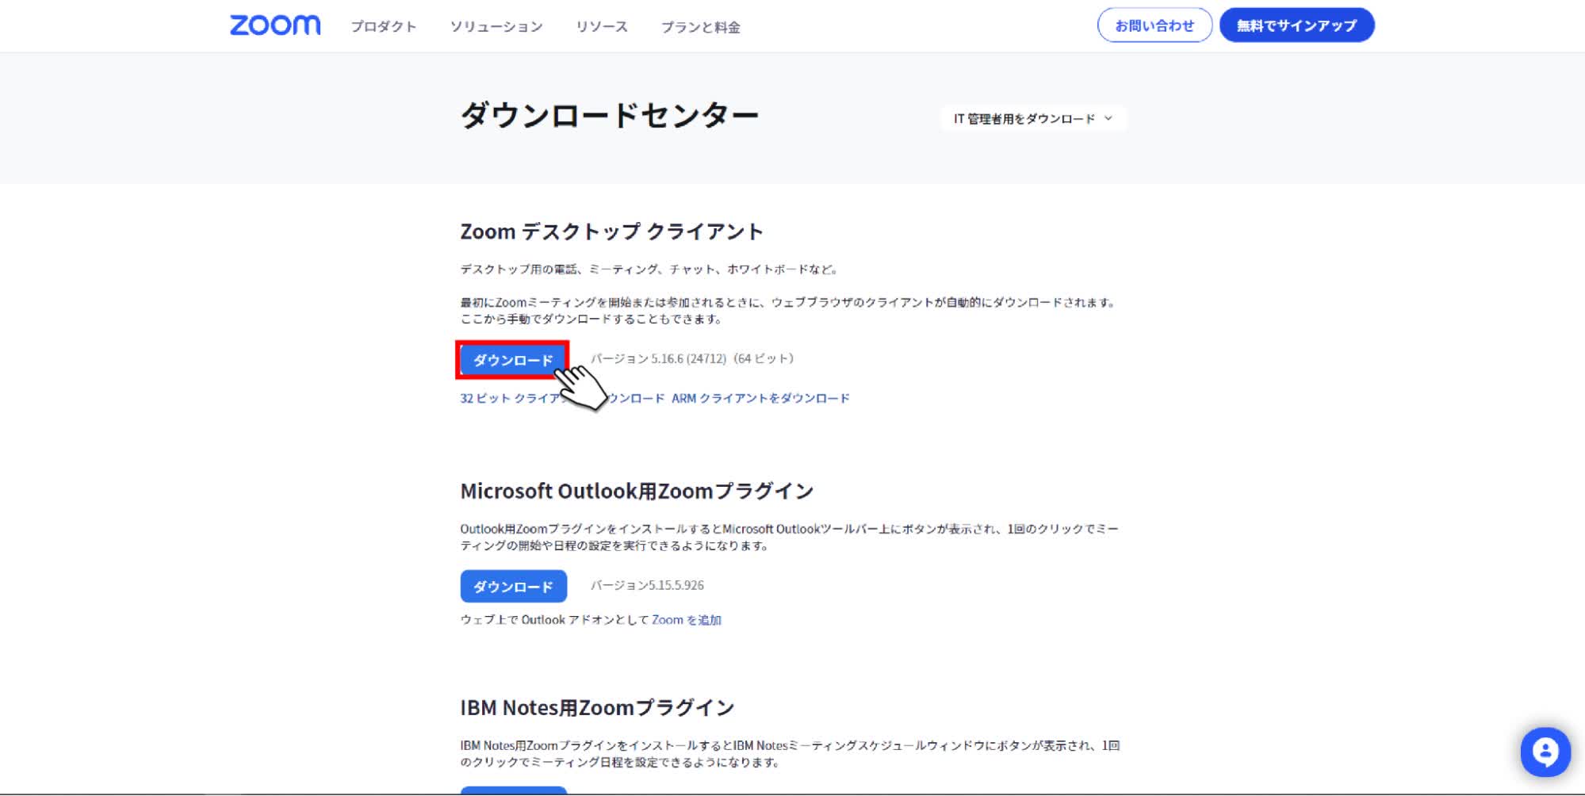1585x796 pixels.
Task: Open the プロダクト menu
Action: [384, 27]
